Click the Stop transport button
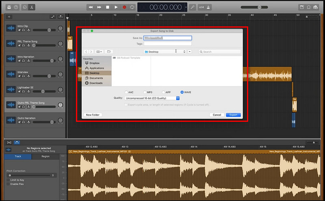The width and height of the screenshot is (325, 201). [108, 7]
